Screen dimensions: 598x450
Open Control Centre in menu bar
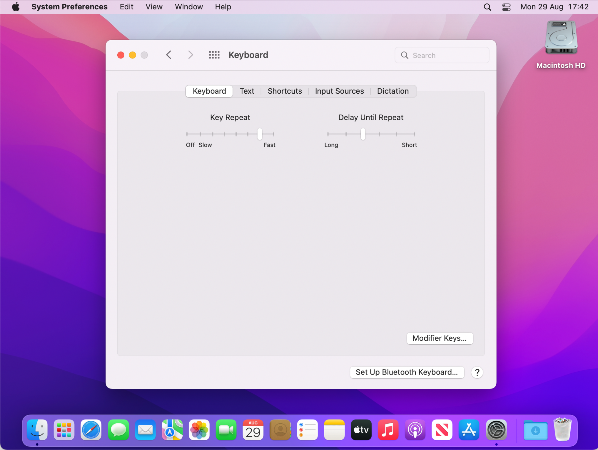506,7
